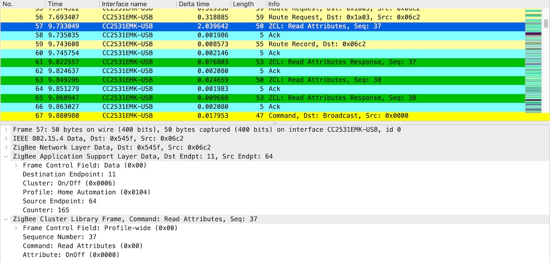Screen dimensions: 550x262
Task: Collapse ZigBee Cluster Library Frame section
Action: [x=6, y=219]
